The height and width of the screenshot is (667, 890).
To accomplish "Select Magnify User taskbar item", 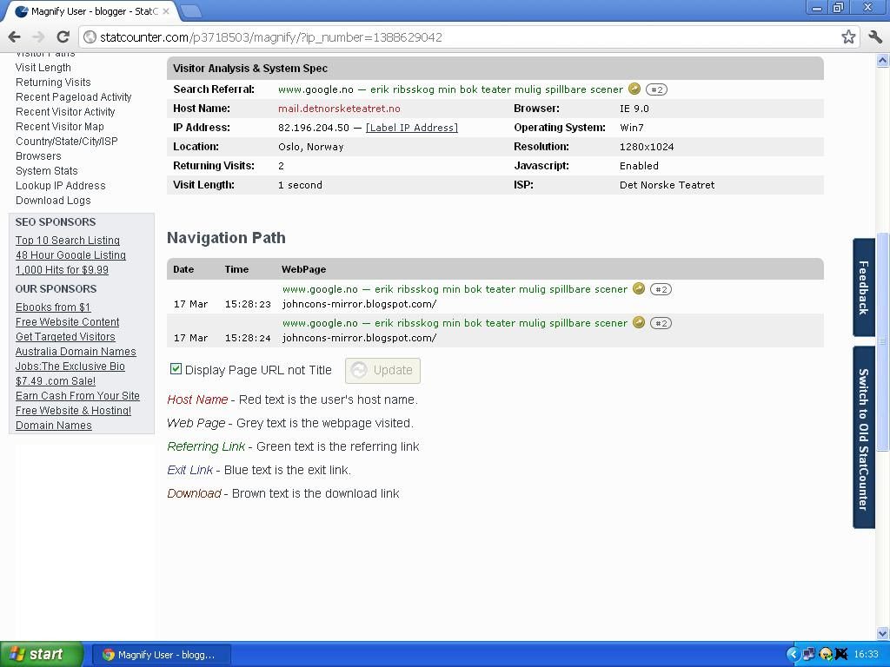I will pyautogui.click(x=161, y=655).
